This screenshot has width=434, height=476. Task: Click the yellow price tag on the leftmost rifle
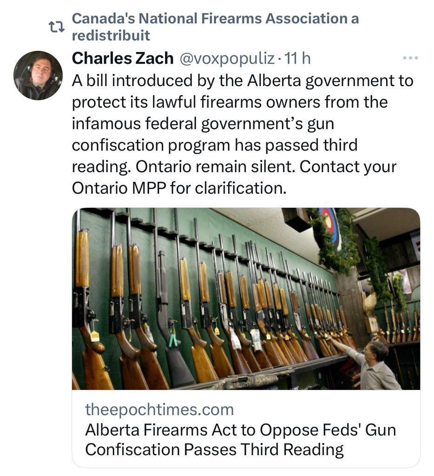[95, 336]
